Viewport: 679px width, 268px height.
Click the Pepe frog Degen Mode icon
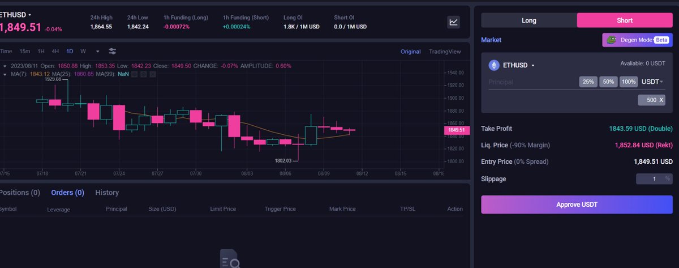point(611,40)
